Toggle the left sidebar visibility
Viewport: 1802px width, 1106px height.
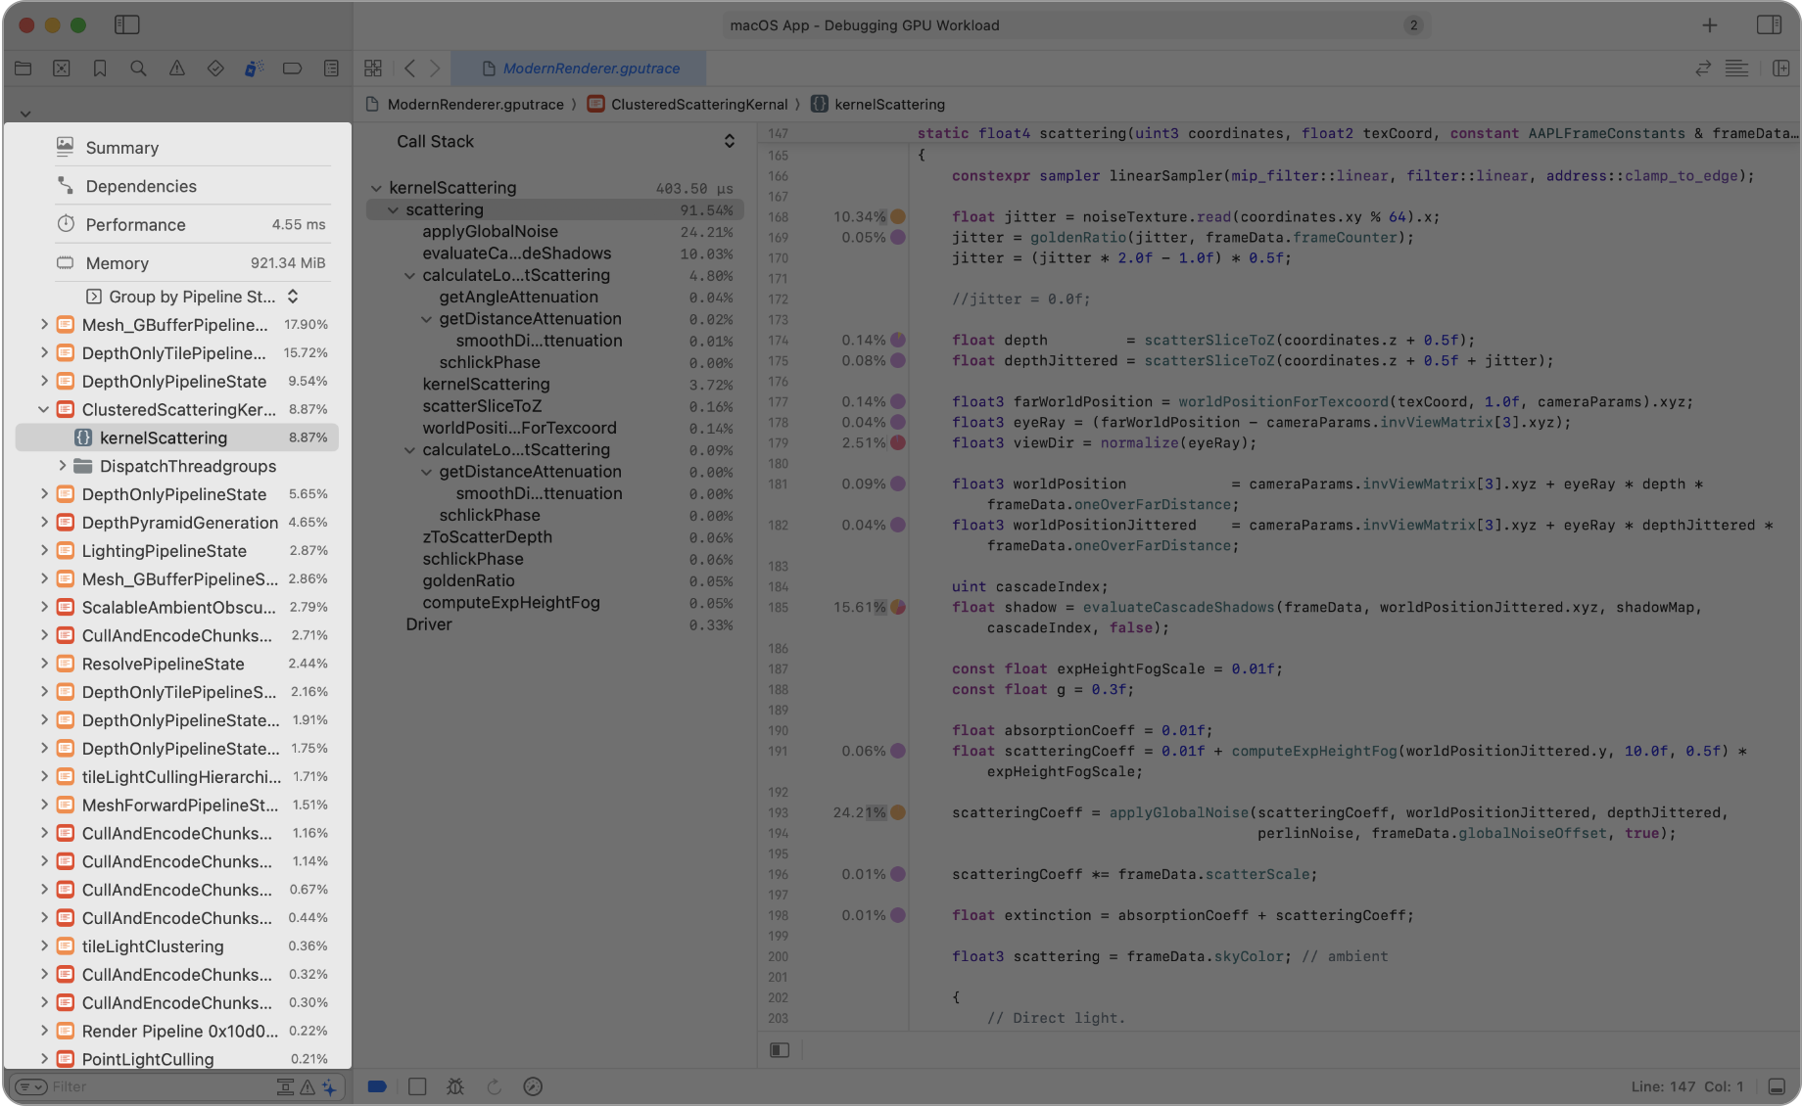point(127,24)
